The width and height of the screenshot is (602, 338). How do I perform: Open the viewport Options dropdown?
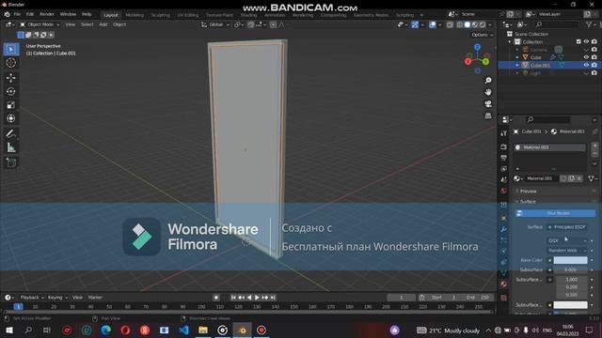click(x=483, y=35)
